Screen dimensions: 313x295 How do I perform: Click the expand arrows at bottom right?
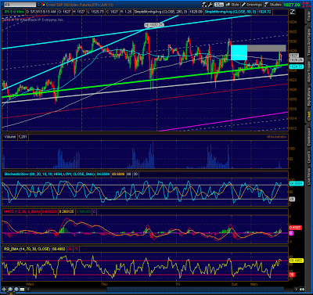(x=301, y=290)
